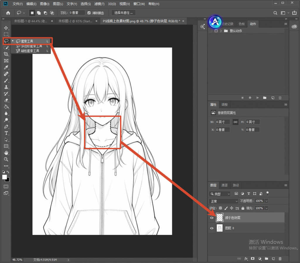Toggle the lock image pixels brush button
The image size is (300, 263).
tap(226, 208)
